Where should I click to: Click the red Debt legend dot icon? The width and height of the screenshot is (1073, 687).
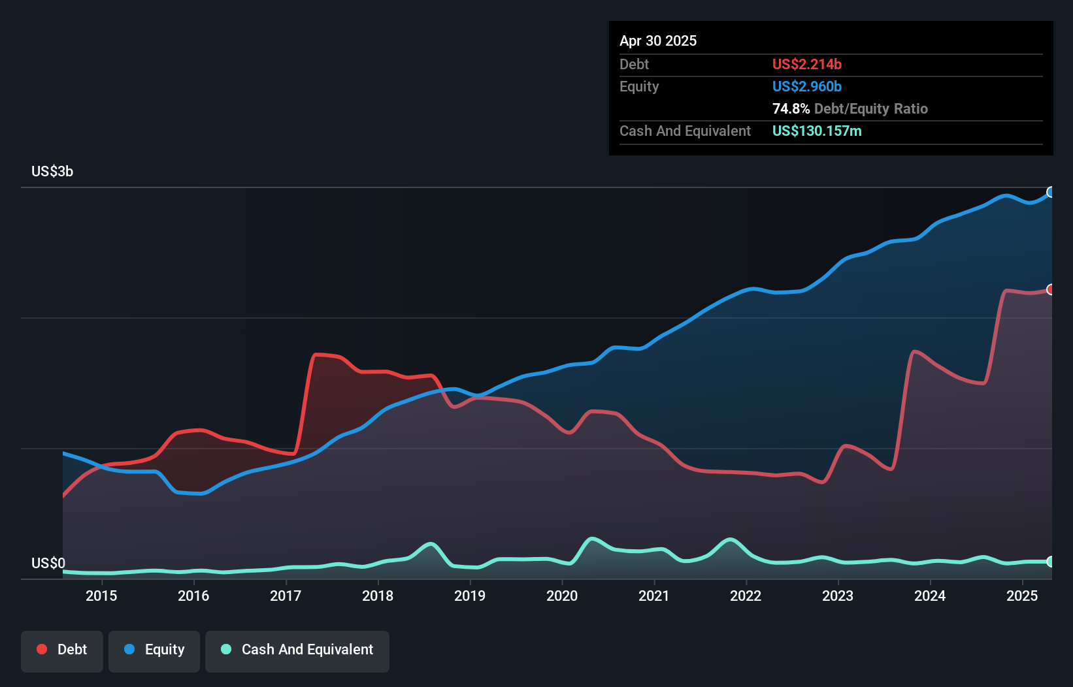(x=41, y=649)
